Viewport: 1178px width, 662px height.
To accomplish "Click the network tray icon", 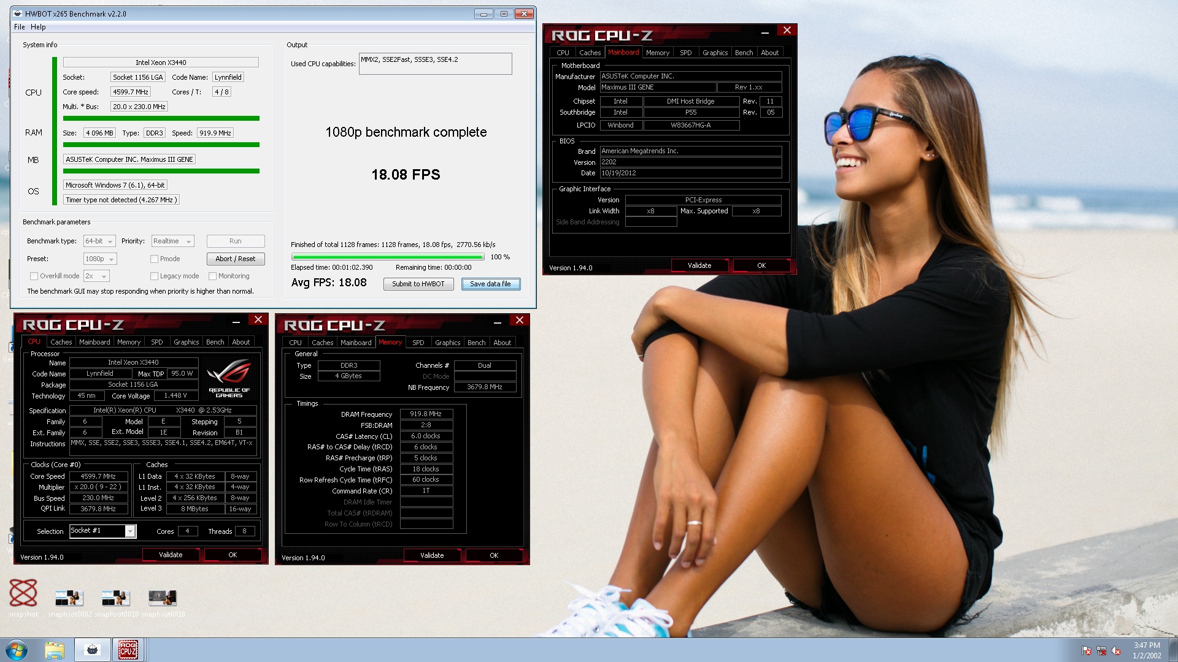I will point(1101,651).
